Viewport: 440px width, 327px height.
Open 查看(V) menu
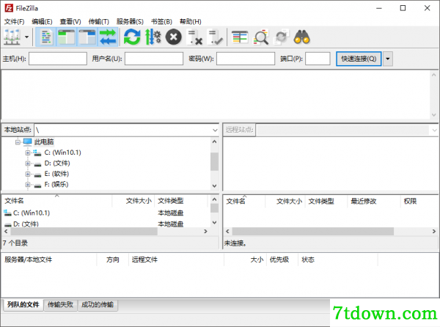tap(70, 21)
